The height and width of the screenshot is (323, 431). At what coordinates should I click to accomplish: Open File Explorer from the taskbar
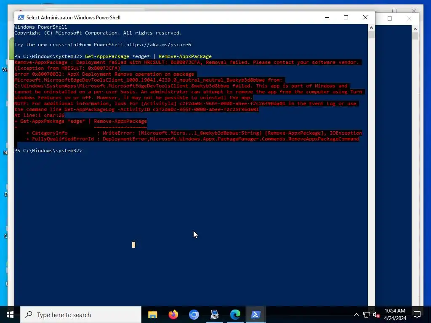[x=152, y=315]
